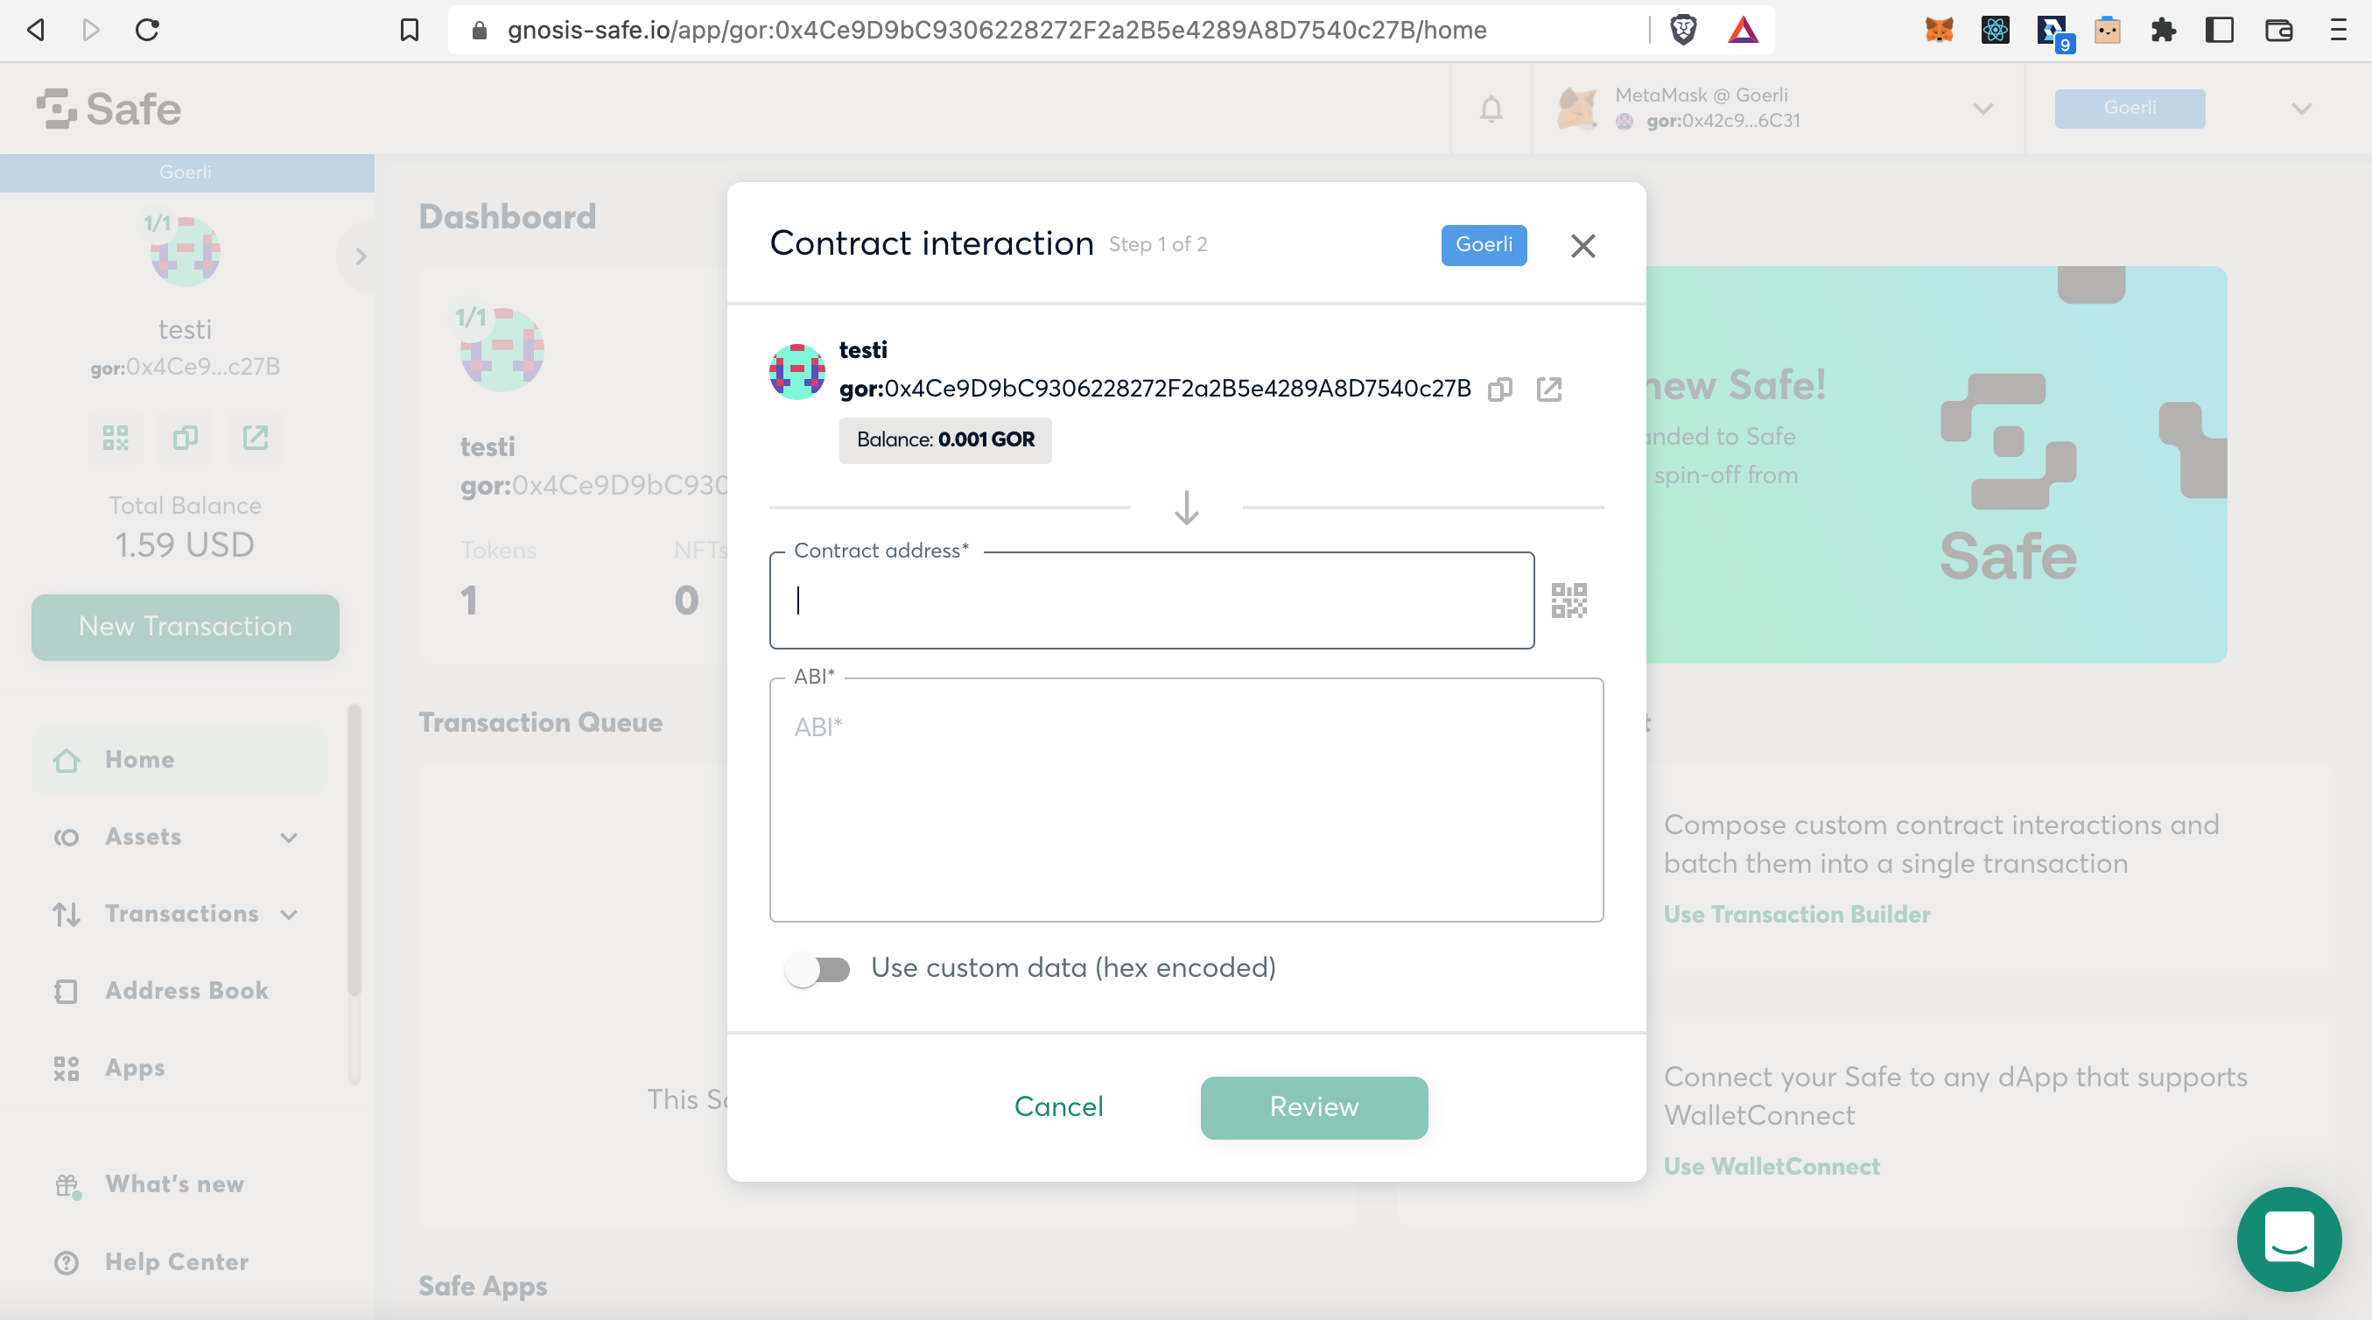Open sidebar Safe in explorer
This screenshot has width=2372, height=1320.
coord(255,438)
